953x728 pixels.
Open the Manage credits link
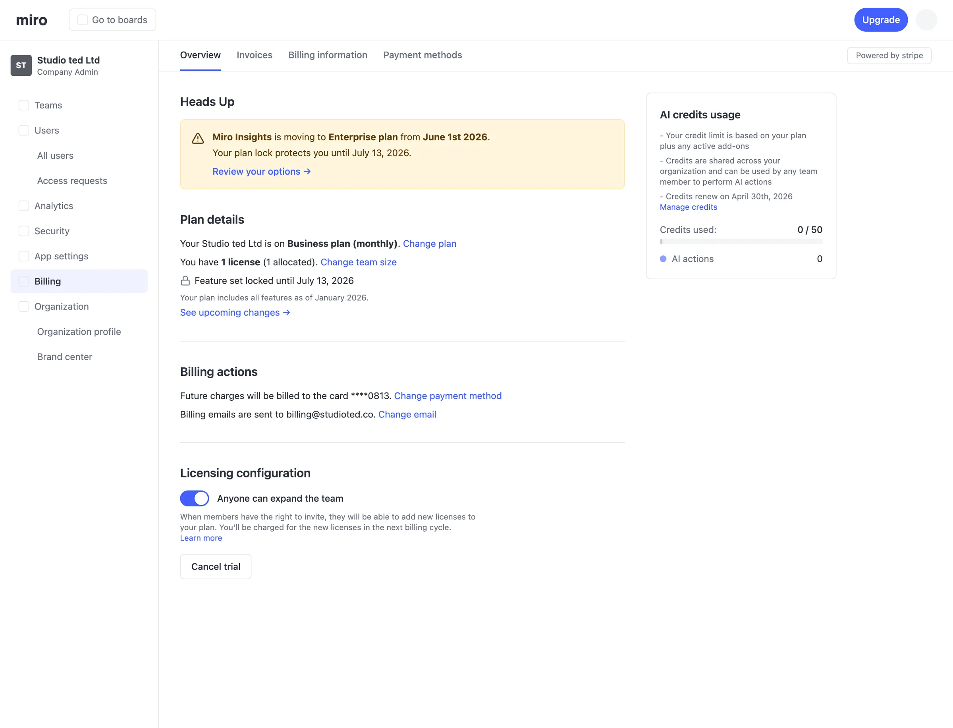pyautogui.click(x=688, y=207)
